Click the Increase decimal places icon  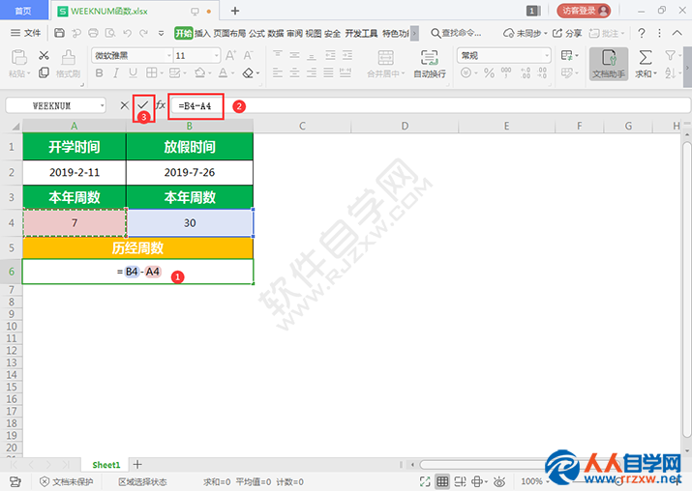click(526, 72)
